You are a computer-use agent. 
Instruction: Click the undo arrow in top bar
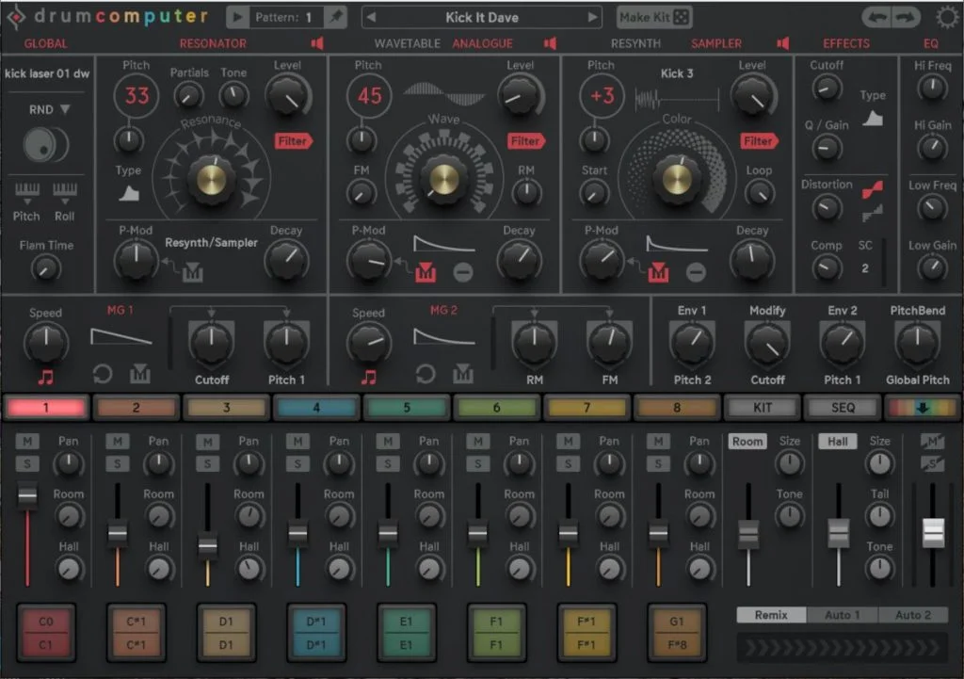(x=876, y=17)
